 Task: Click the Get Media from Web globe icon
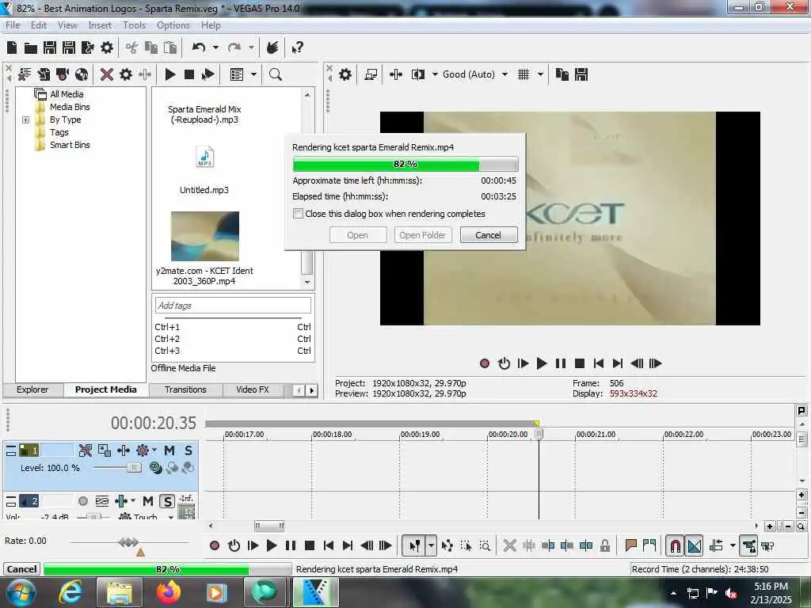82,74
